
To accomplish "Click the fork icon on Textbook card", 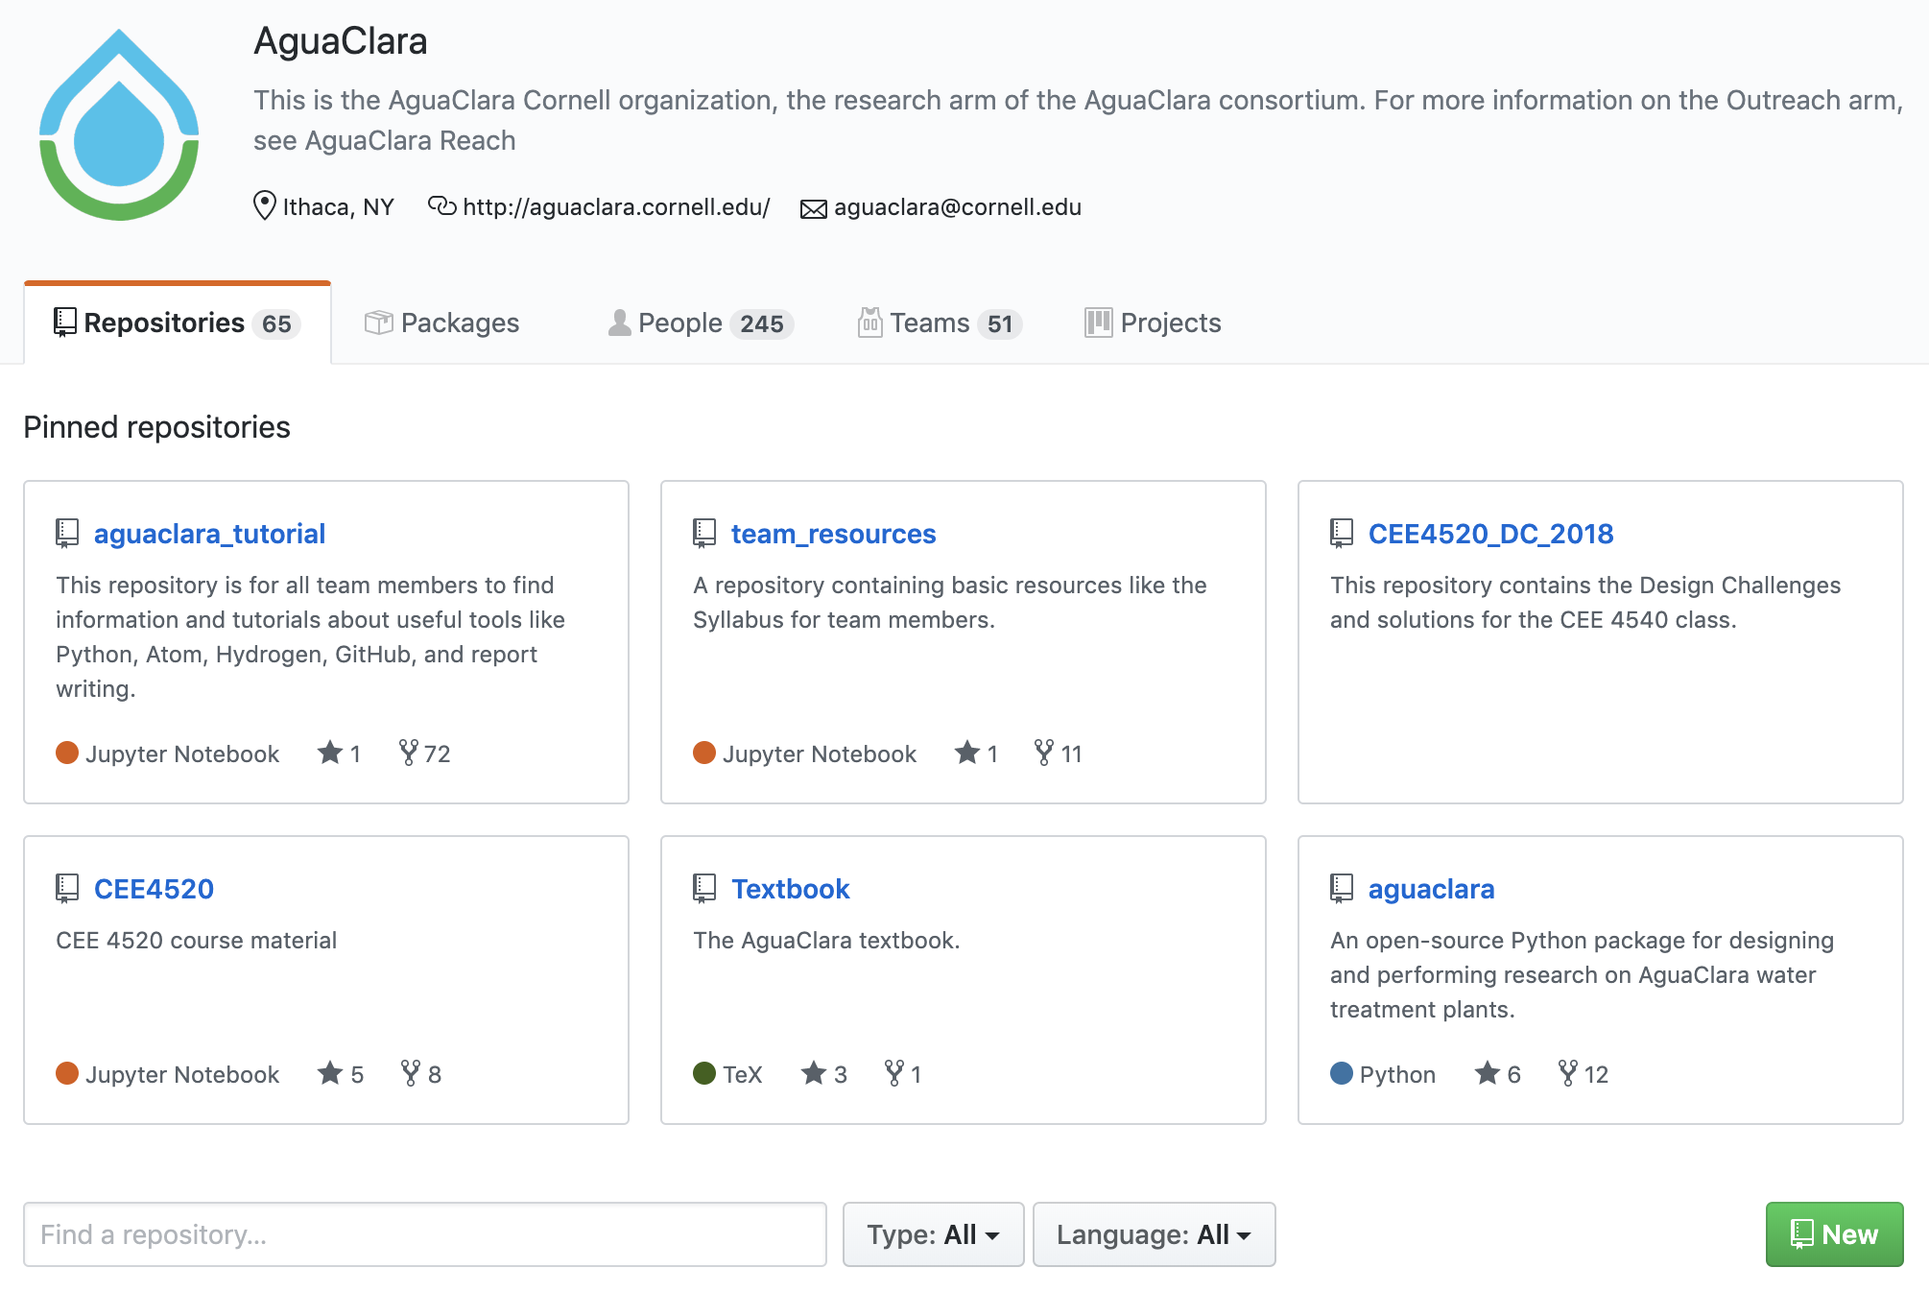I will pos(893,1073).
